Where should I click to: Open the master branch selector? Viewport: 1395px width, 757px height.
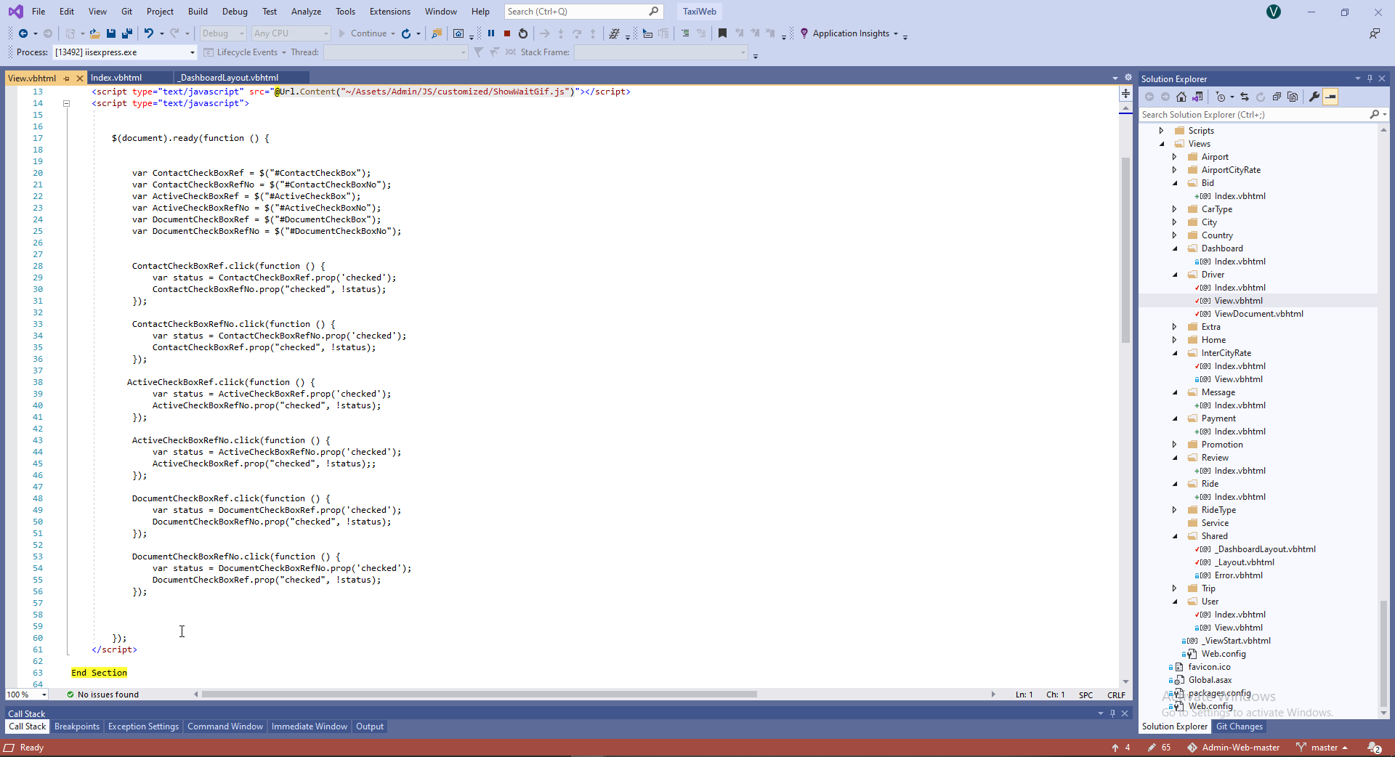(1322, 748)
